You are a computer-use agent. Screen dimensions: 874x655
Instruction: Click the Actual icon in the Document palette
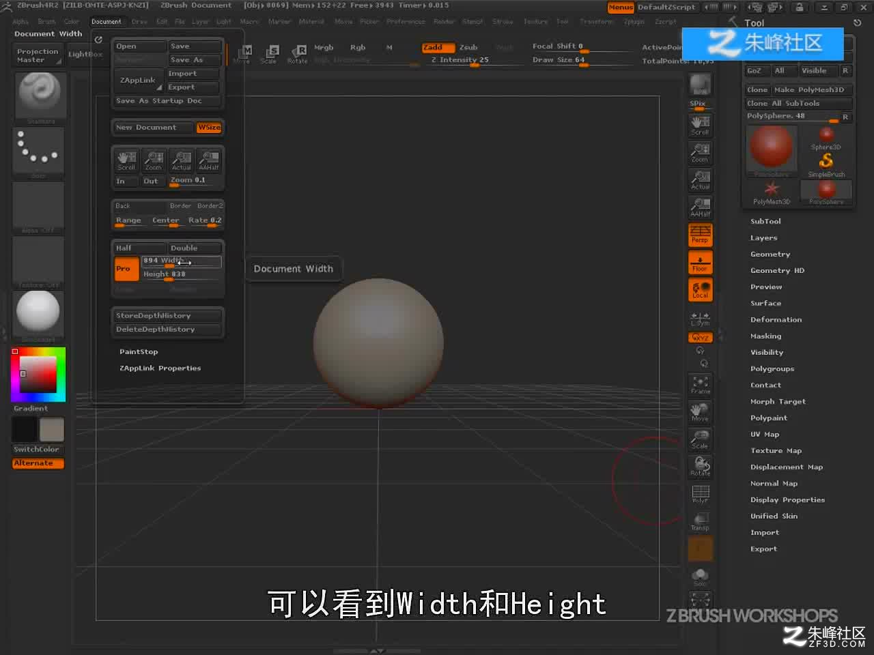tap(182, 160)
